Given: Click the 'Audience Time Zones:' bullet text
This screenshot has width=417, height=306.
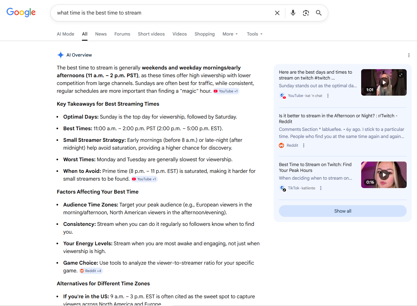Looking at the screenshot, I should click(x=91, y=205).
